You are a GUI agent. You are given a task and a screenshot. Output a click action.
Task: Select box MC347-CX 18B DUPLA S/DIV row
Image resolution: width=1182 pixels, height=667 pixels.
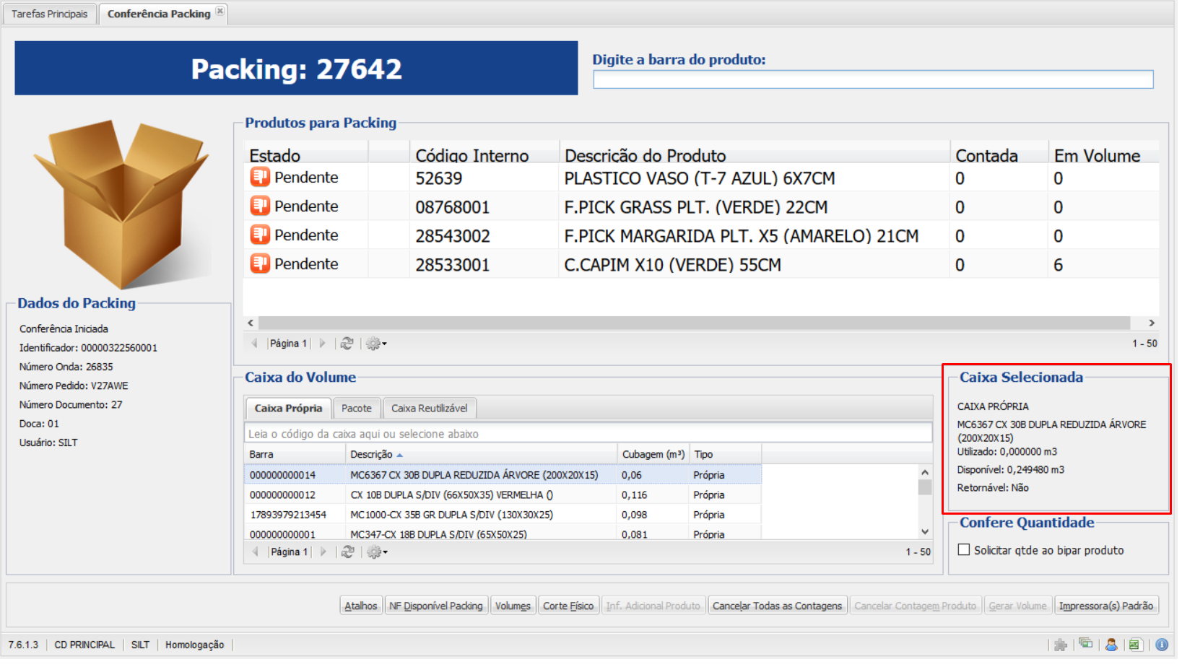503,533
